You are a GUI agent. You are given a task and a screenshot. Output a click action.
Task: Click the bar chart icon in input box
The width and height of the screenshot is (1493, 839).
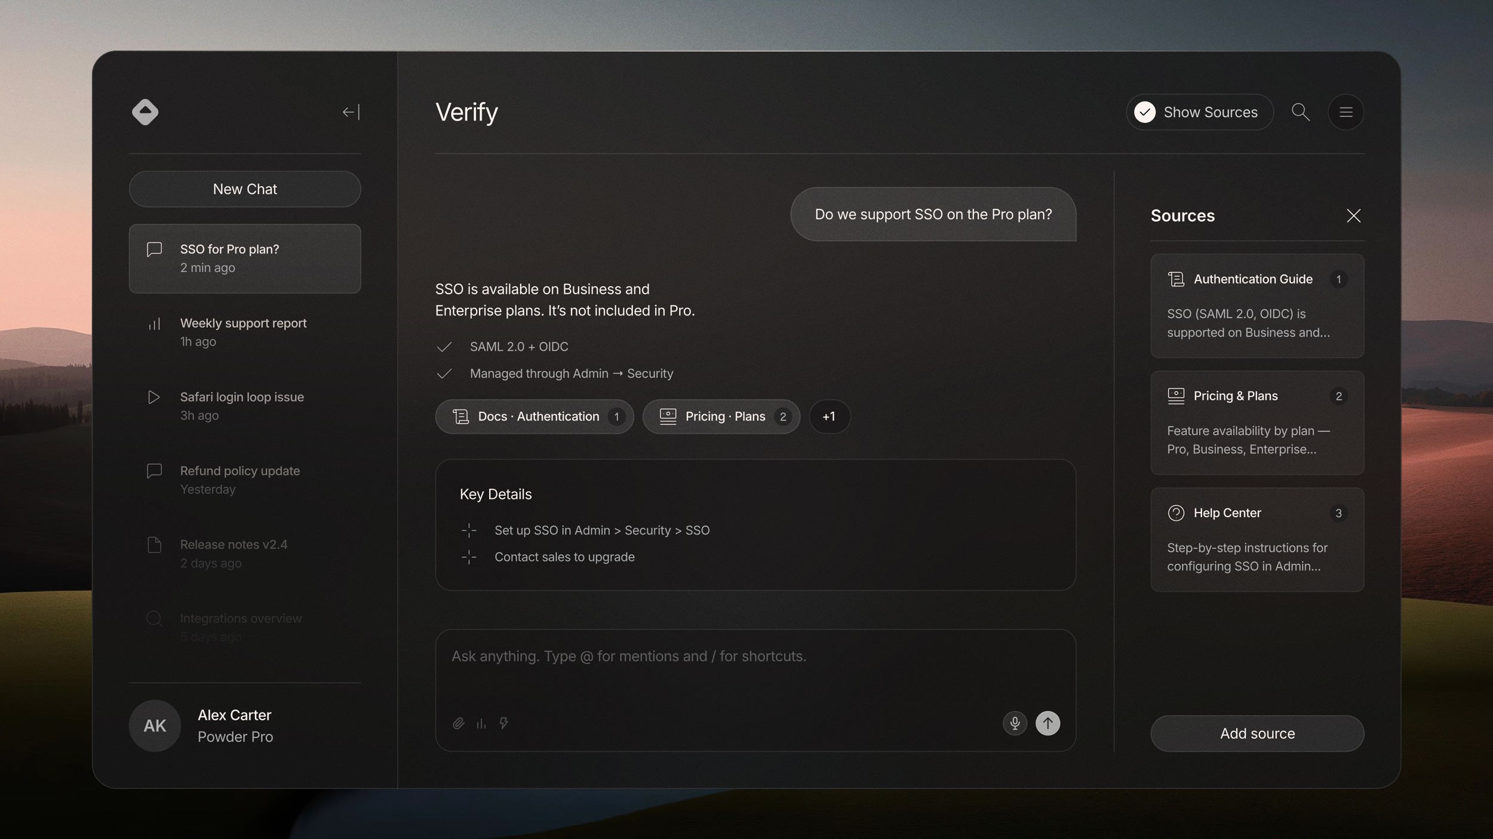[481, 723]
